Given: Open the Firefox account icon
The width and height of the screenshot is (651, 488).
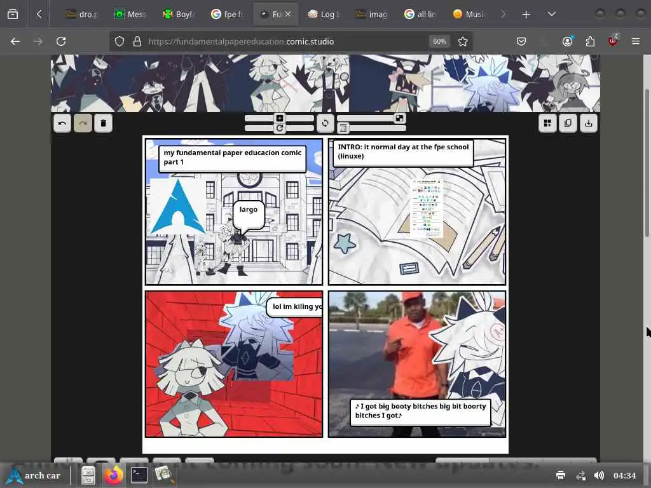Looking at the screenshot, I should (x=568, y=41).
